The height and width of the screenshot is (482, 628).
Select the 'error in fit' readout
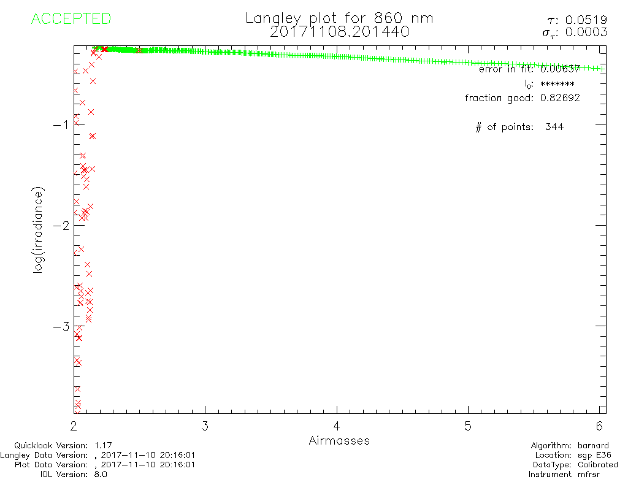pos(529,69)
